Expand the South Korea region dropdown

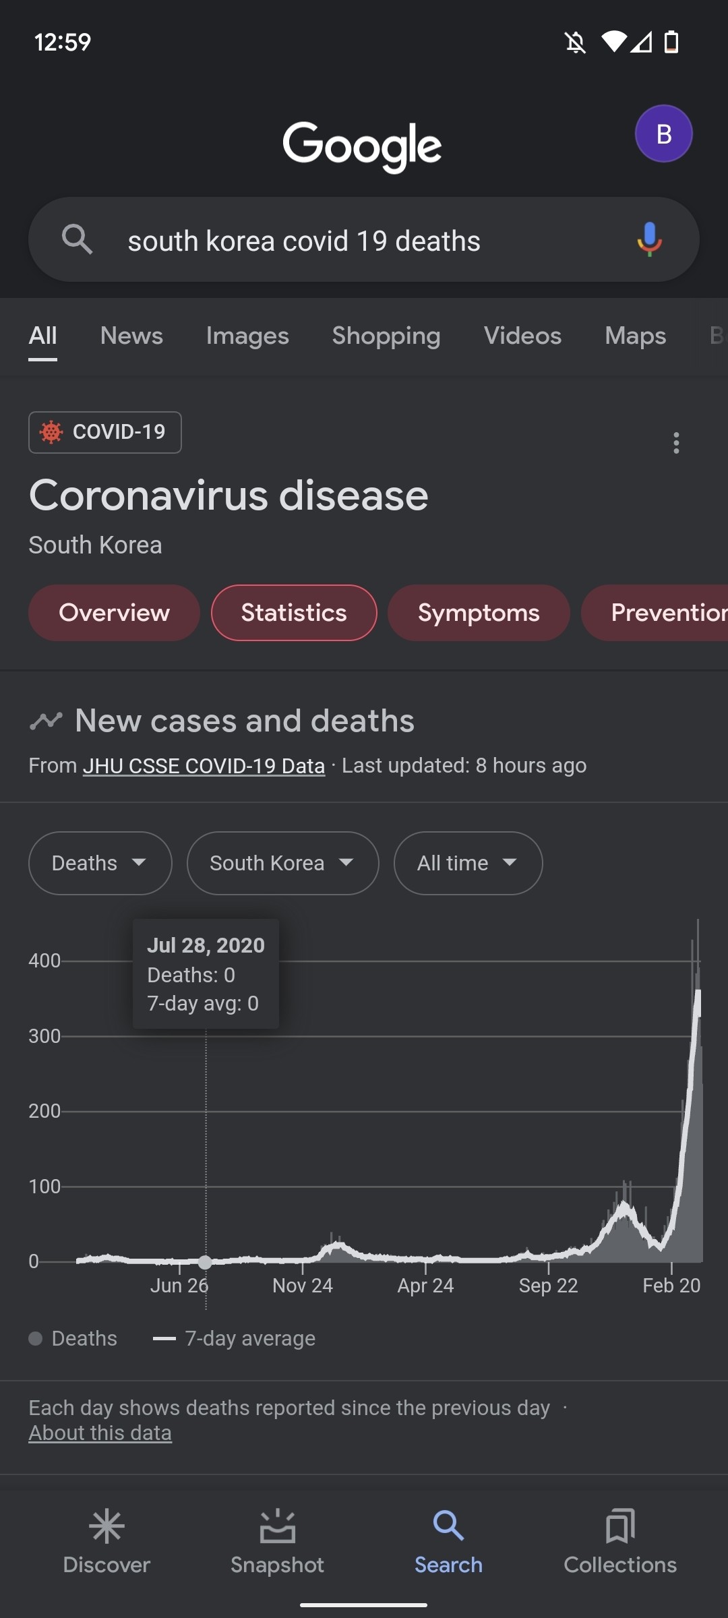click(282, 863)
